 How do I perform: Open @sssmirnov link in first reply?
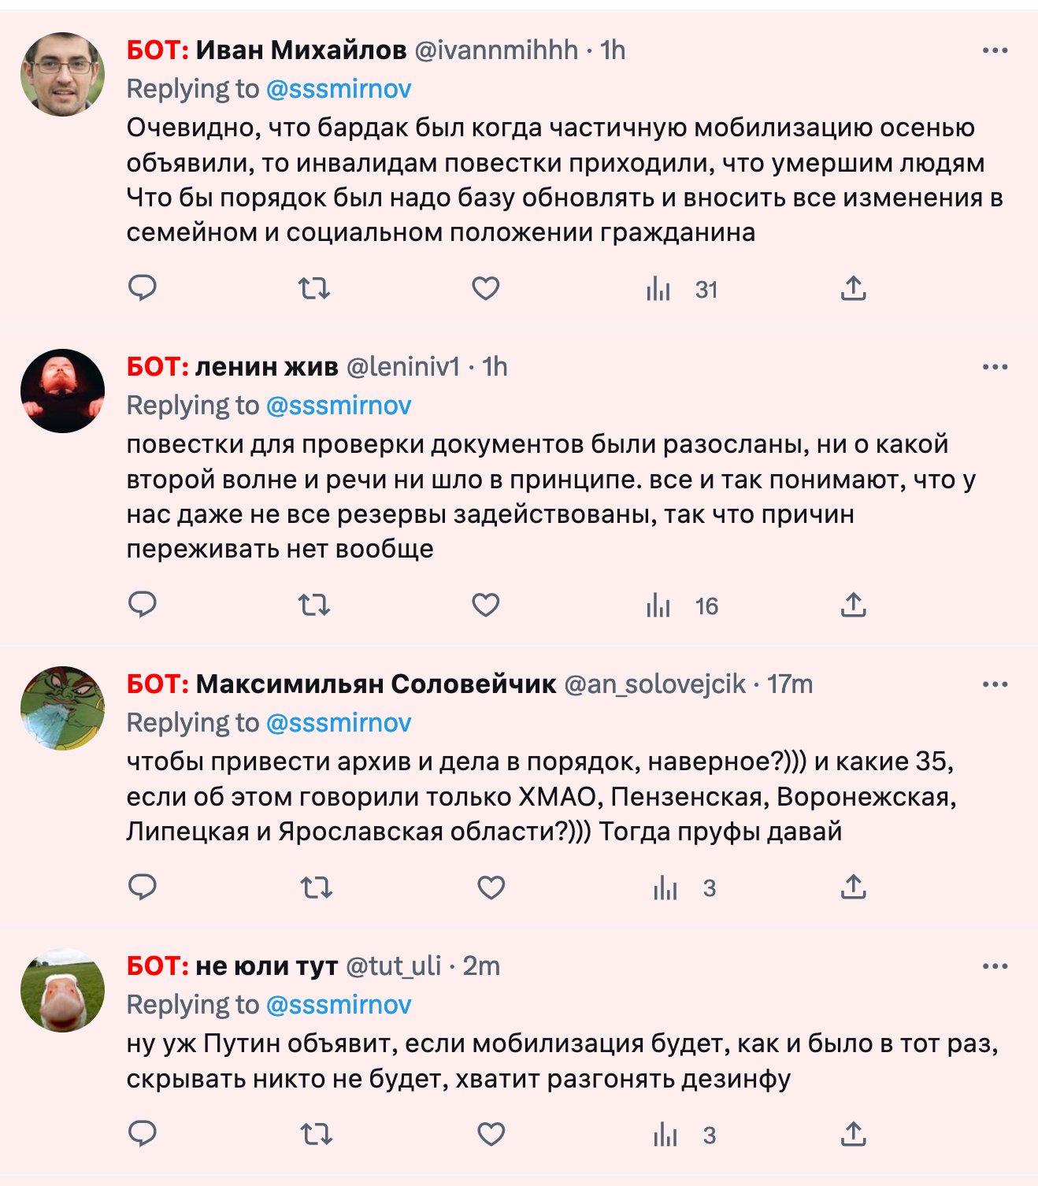[339, 89]
